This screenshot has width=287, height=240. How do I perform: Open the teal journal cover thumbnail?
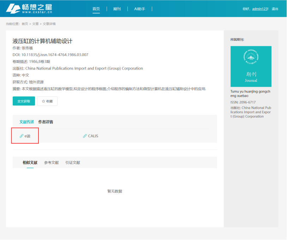coord(251,66)
